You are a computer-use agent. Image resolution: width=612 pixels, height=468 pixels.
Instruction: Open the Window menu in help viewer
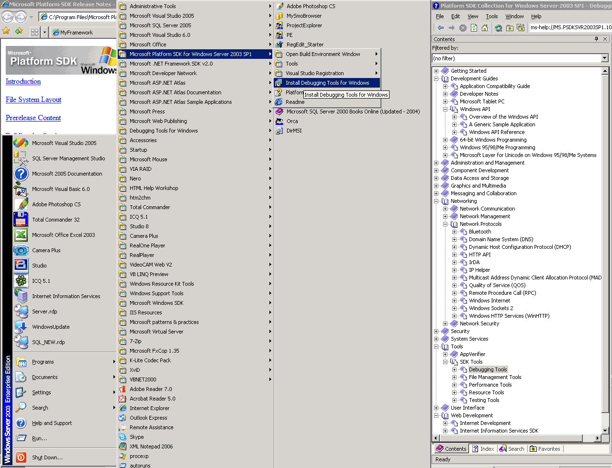coord(514,16)
